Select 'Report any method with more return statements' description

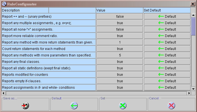tap(47, 42)
